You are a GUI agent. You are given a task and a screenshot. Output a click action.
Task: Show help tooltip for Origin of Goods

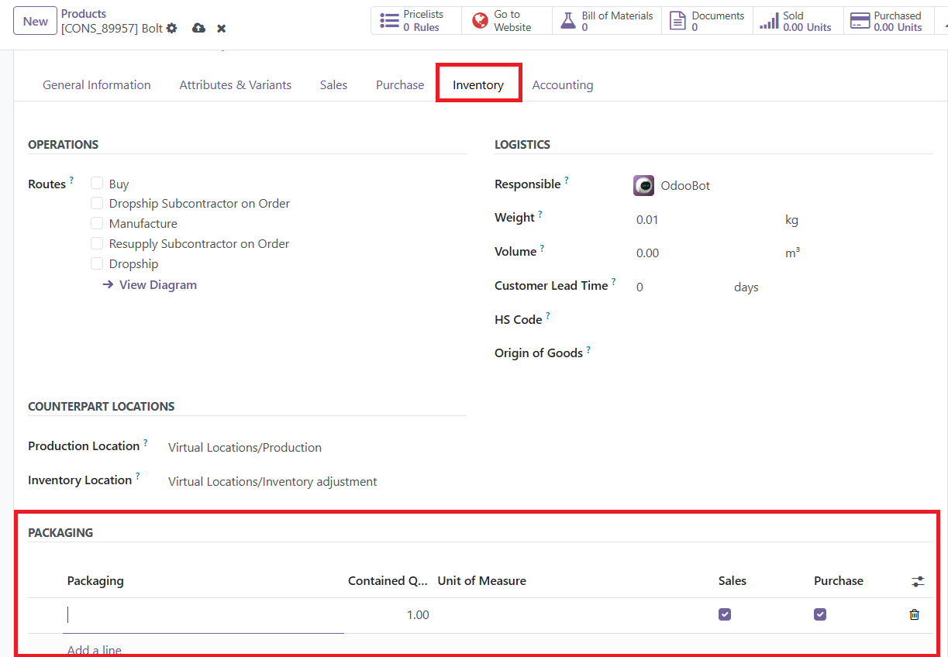pos(588,349)
